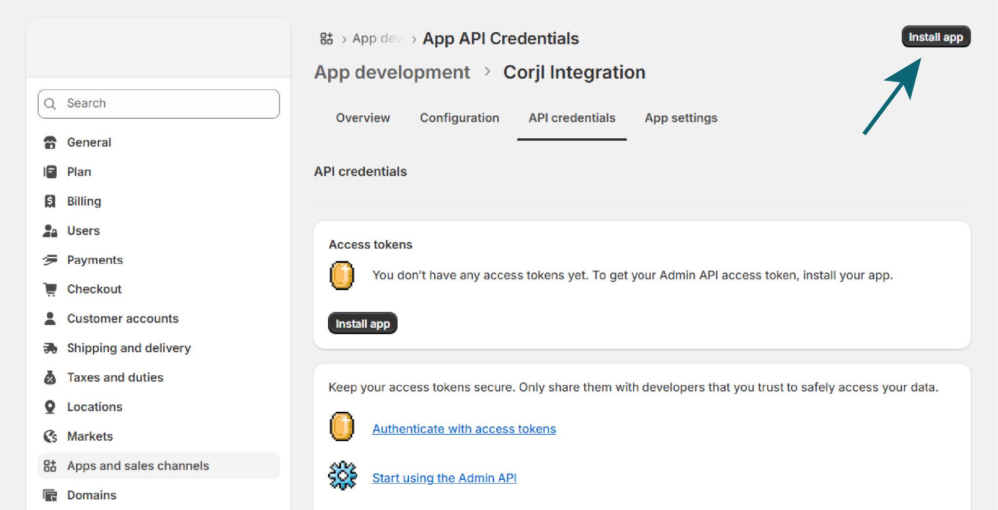Open Start using the Admin API link
The height and width of the screenshot is (510, 998).
[444, 478]
